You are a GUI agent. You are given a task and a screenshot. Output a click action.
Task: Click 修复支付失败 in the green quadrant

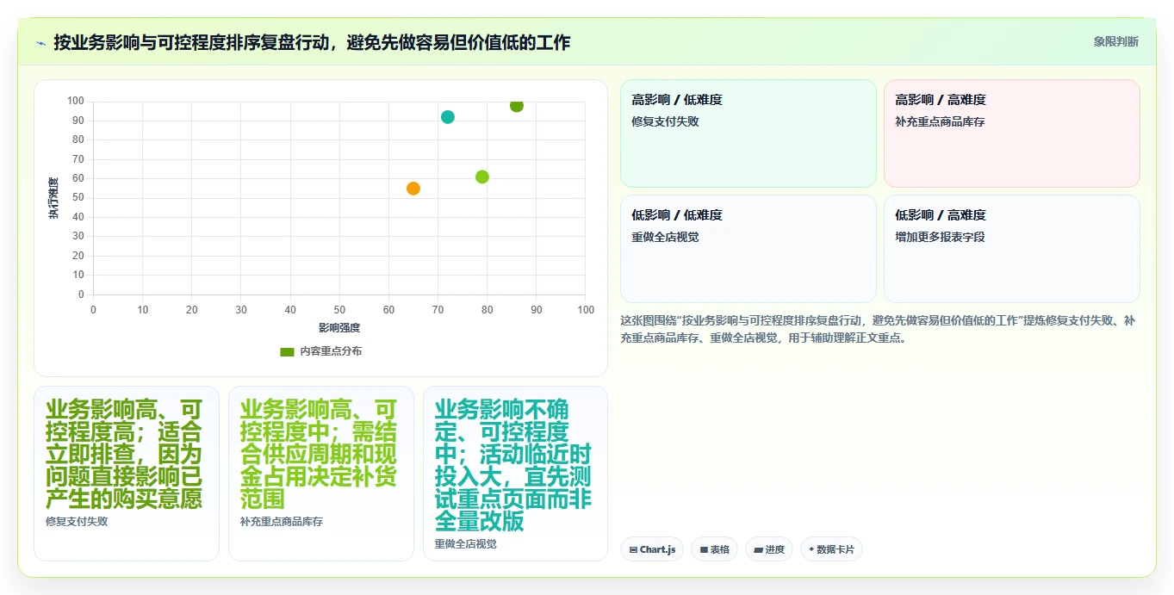pyautogui.click(x=665, y=121)
